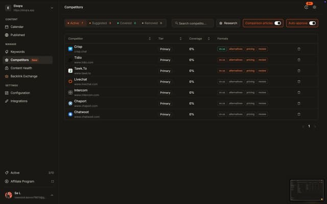The height and width of the screenshot is (204, 327).
Task: Click the Intercom 0% coverage value
Action: (x=192, y=93)
